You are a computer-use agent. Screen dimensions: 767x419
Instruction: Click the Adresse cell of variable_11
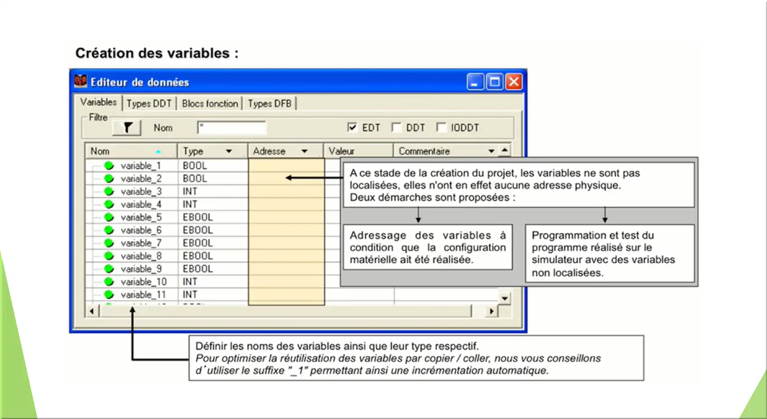click(x=286, y=295)
